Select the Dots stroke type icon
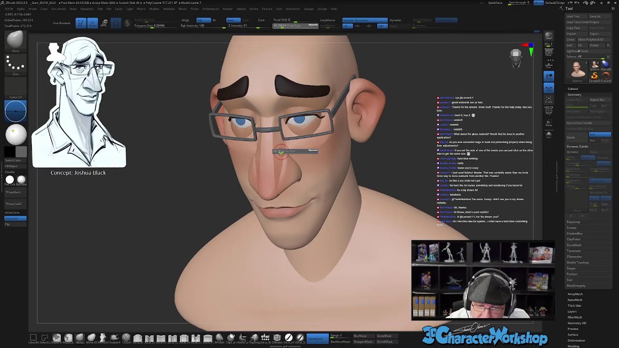The width and height of the screenshot is (619, 348). tap(15, 64)
